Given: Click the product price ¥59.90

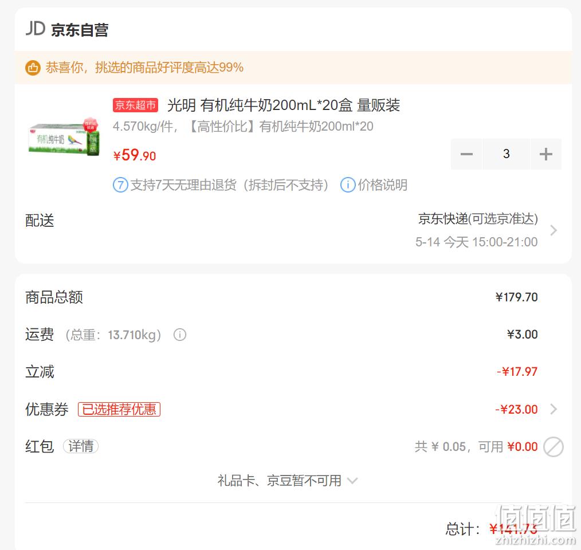Looking at the screenshot, I should pyautogui.click(x=135, y=155).
